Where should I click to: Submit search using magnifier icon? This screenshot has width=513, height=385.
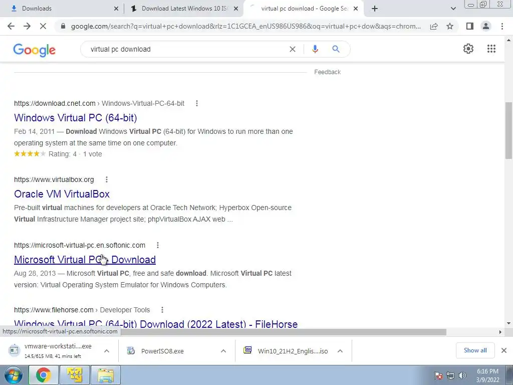coord(336,49)
